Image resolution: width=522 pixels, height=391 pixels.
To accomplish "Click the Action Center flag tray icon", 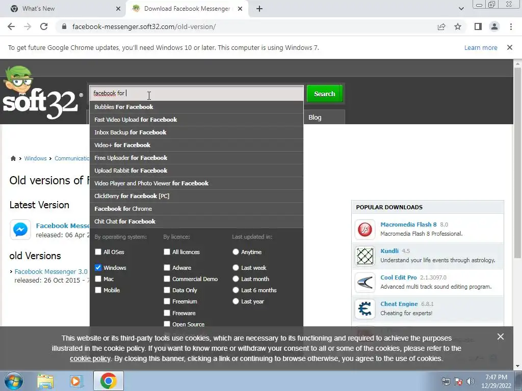I will click(458, 381).
